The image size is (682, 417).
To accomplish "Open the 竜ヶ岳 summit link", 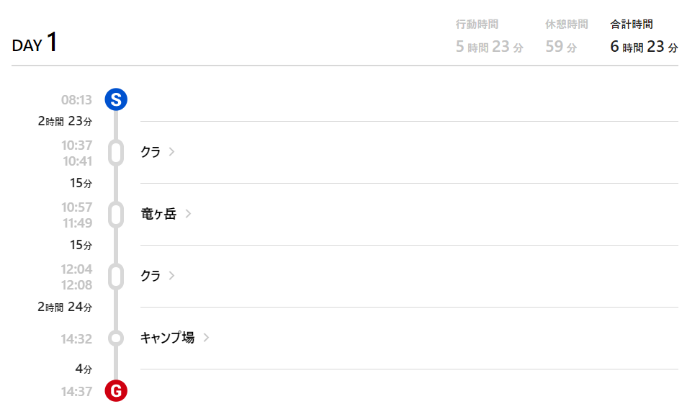I will click(x=158, y=213).
